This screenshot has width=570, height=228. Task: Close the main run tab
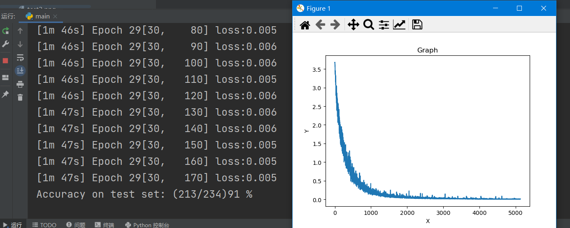pyautogui.click(x=55, y=16)
